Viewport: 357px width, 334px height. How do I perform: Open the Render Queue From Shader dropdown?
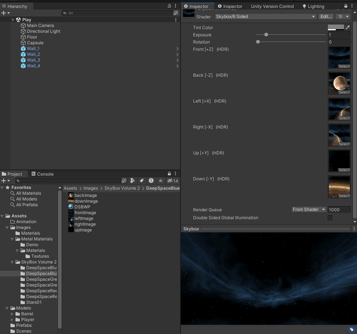(309, 209)
